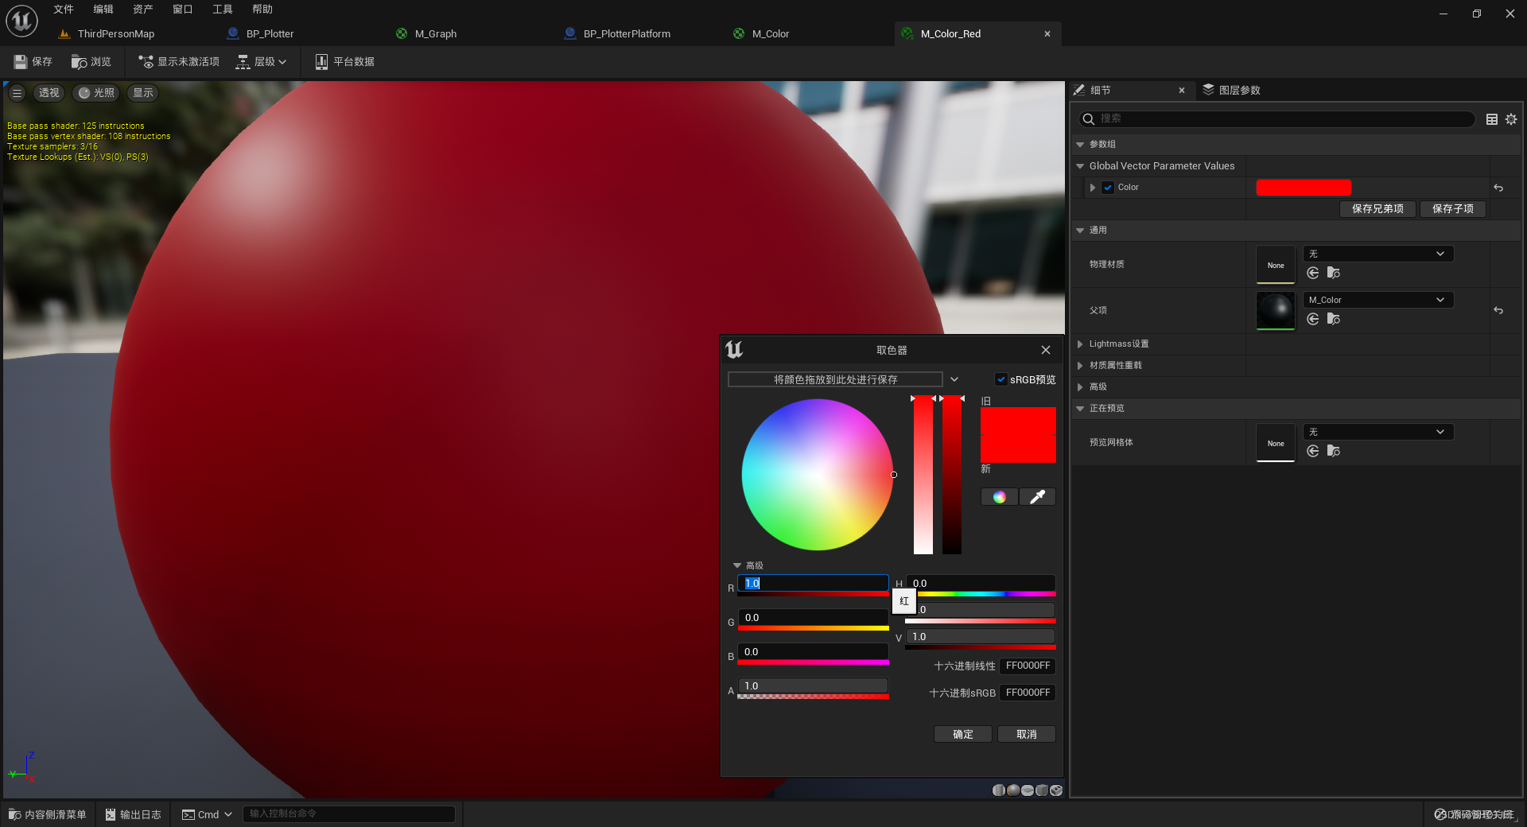Browse to the M_Color parent asset
This screenshot has width=1527, height=827.
tap(1334, 319)
